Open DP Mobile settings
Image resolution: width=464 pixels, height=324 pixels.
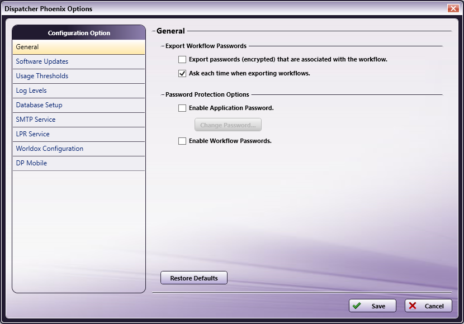[78, 163]
